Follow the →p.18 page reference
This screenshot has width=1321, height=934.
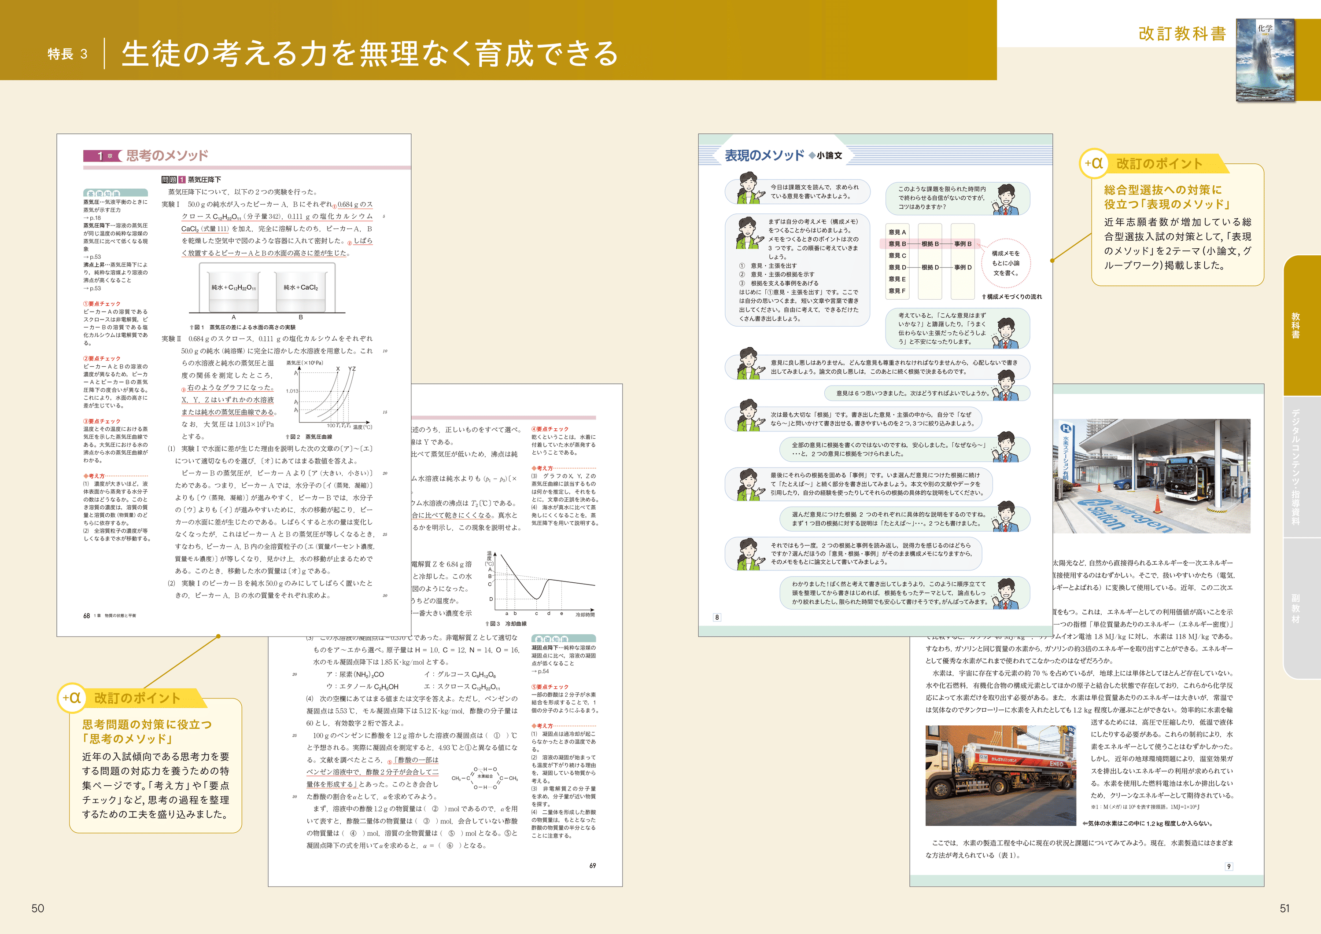pos(92,218)
